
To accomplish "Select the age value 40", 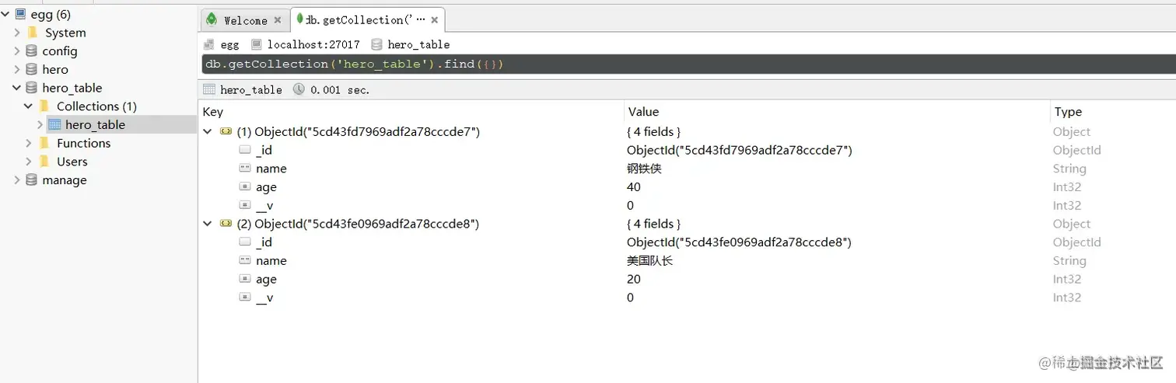I will [634, 187].
